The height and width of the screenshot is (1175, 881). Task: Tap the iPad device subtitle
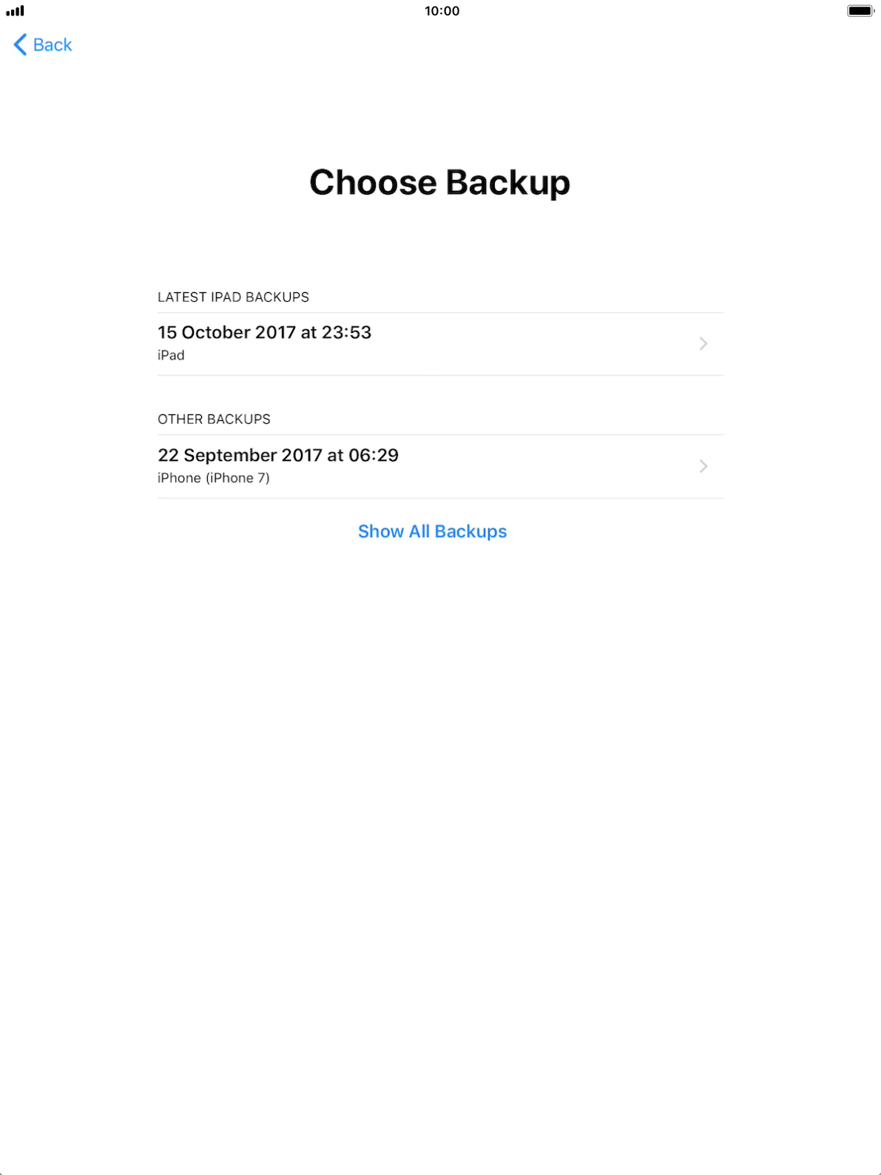(171, 355)
